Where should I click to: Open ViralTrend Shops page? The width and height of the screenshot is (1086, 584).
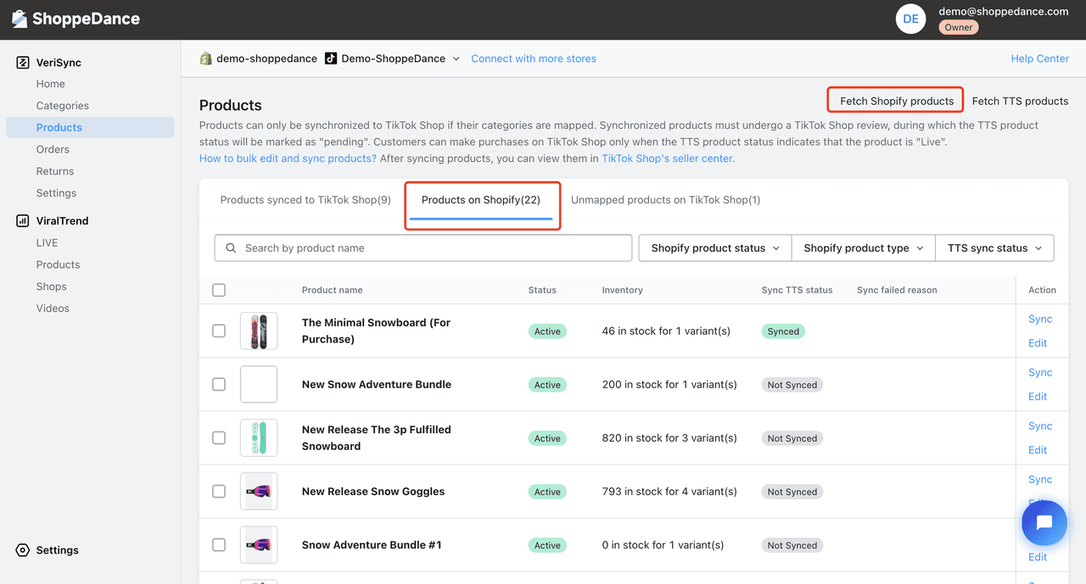pos(51,286)
